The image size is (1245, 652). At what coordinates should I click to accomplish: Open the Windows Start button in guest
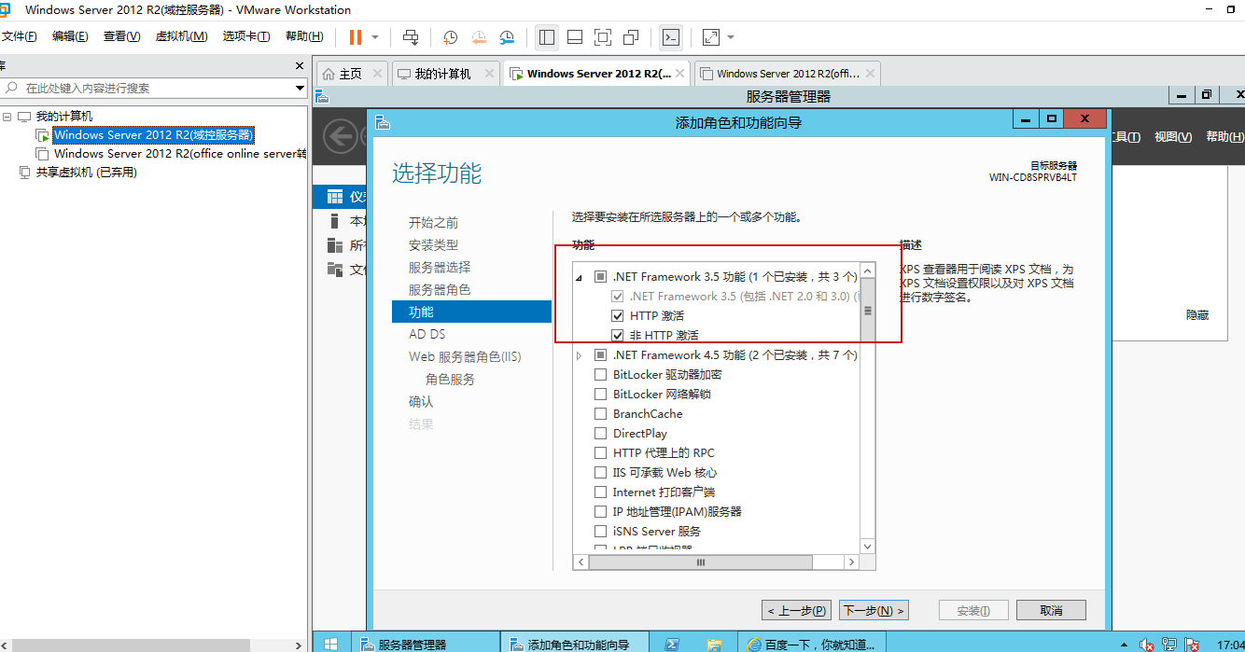(330, 644)
